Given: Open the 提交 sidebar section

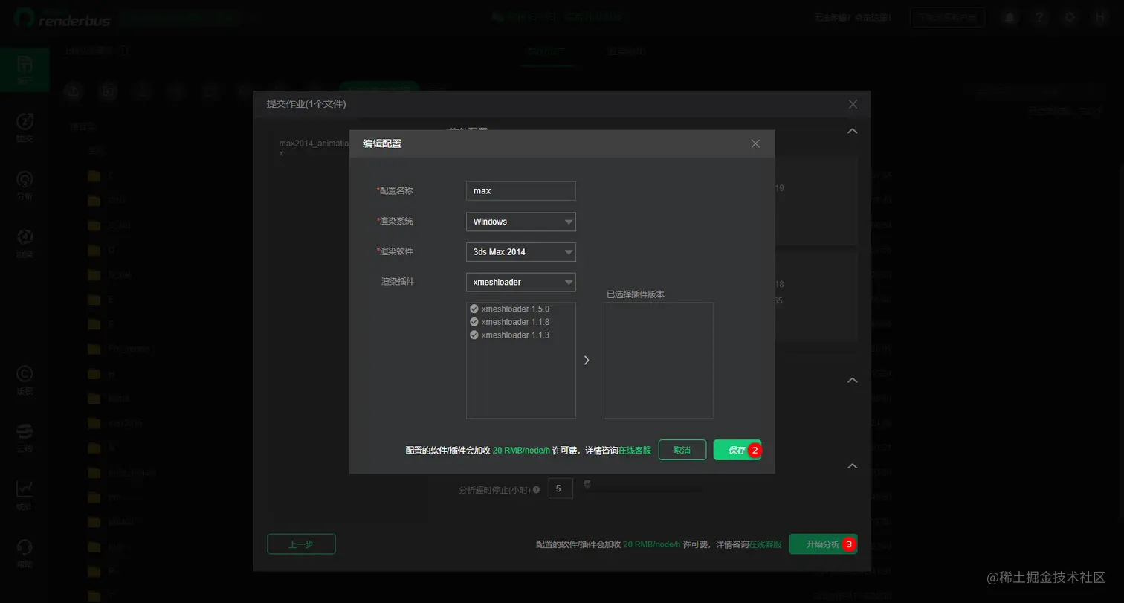Looking at the screenshot, I should 25,127.
